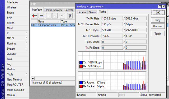169x99 pixels.
Task: Open PPP in the sidebar menu
Action: click(x=10, y=18)
